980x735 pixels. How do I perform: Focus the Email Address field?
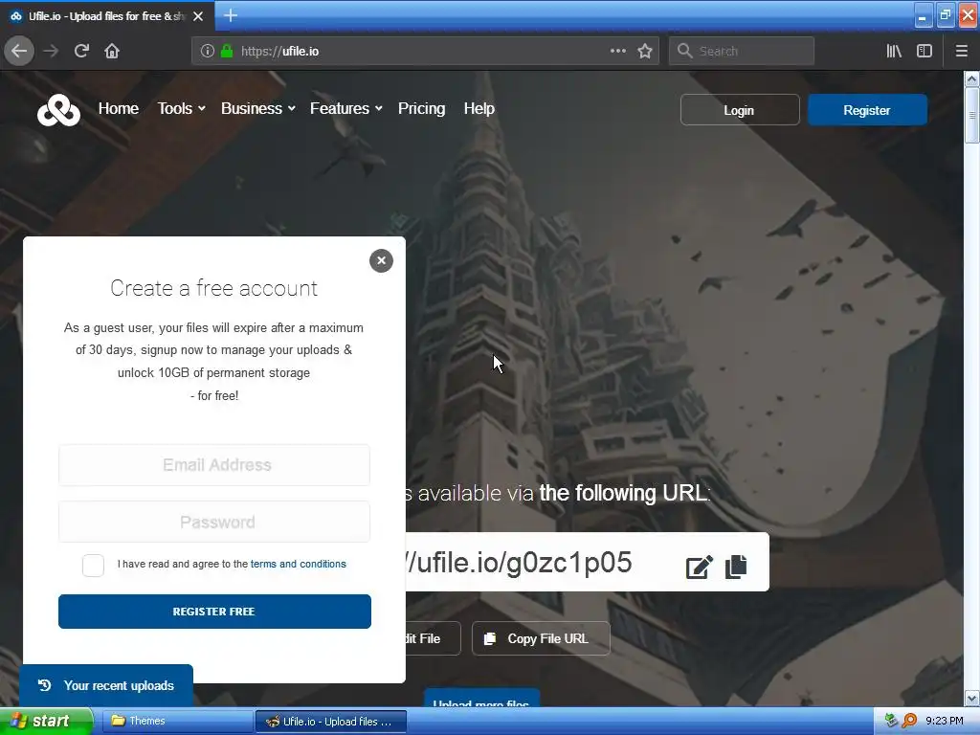click(x=214, y=465)
